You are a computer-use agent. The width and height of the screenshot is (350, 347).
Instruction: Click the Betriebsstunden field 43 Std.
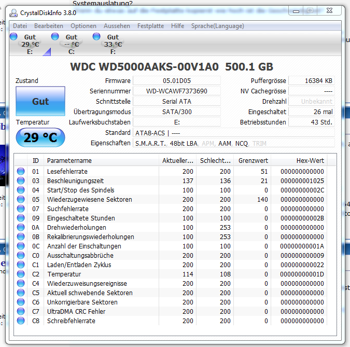click(x=312, y=122)
